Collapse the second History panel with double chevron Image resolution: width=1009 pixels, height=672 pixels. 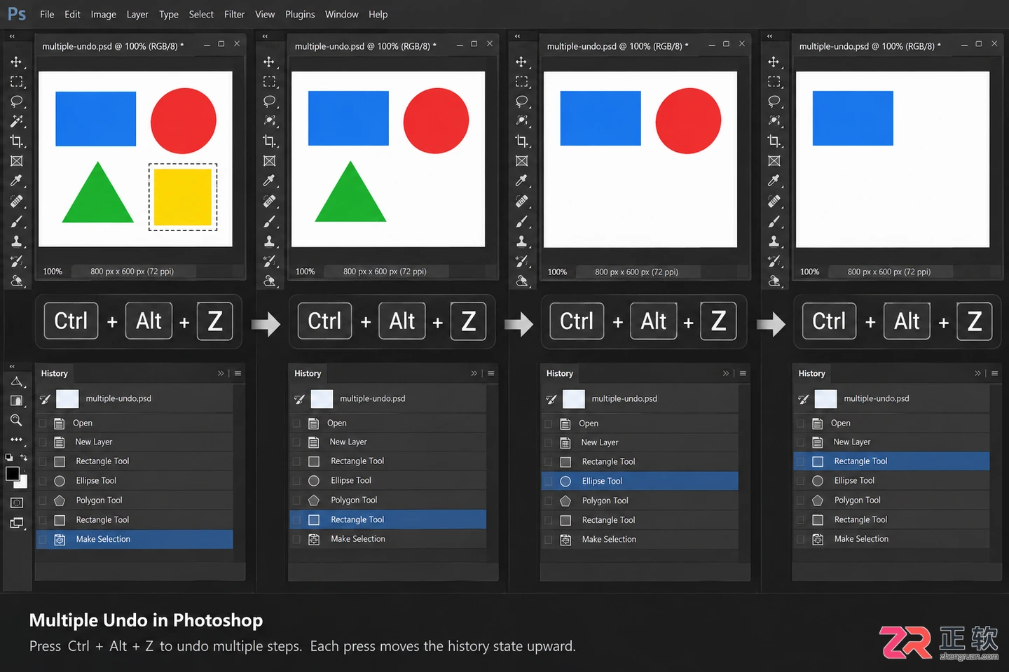(474, 373)
